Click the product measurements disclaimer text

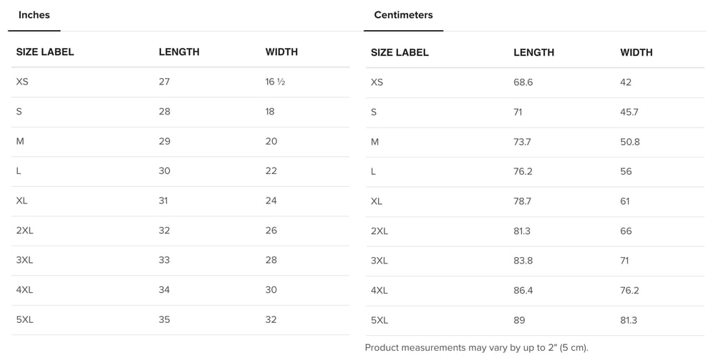(476, 348)
